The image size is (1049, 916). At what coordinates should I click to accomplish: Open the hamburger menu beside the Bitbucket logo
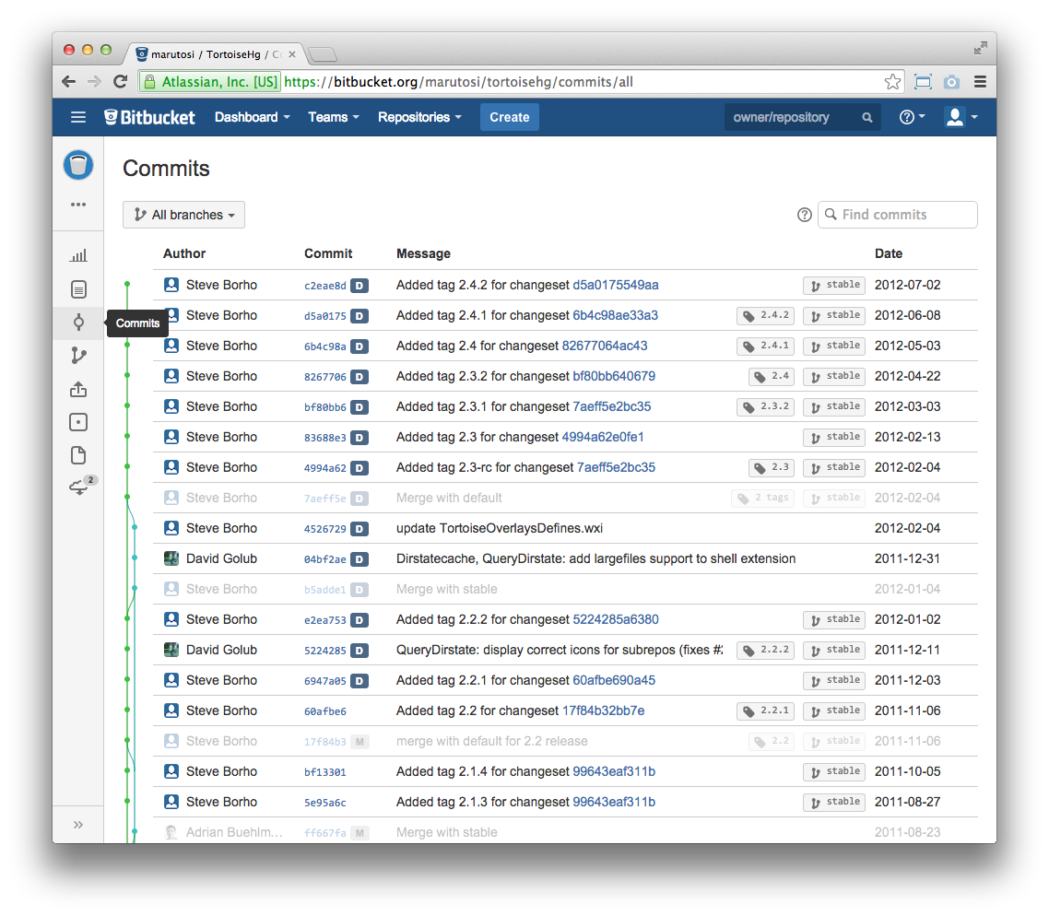click(78, 118)
